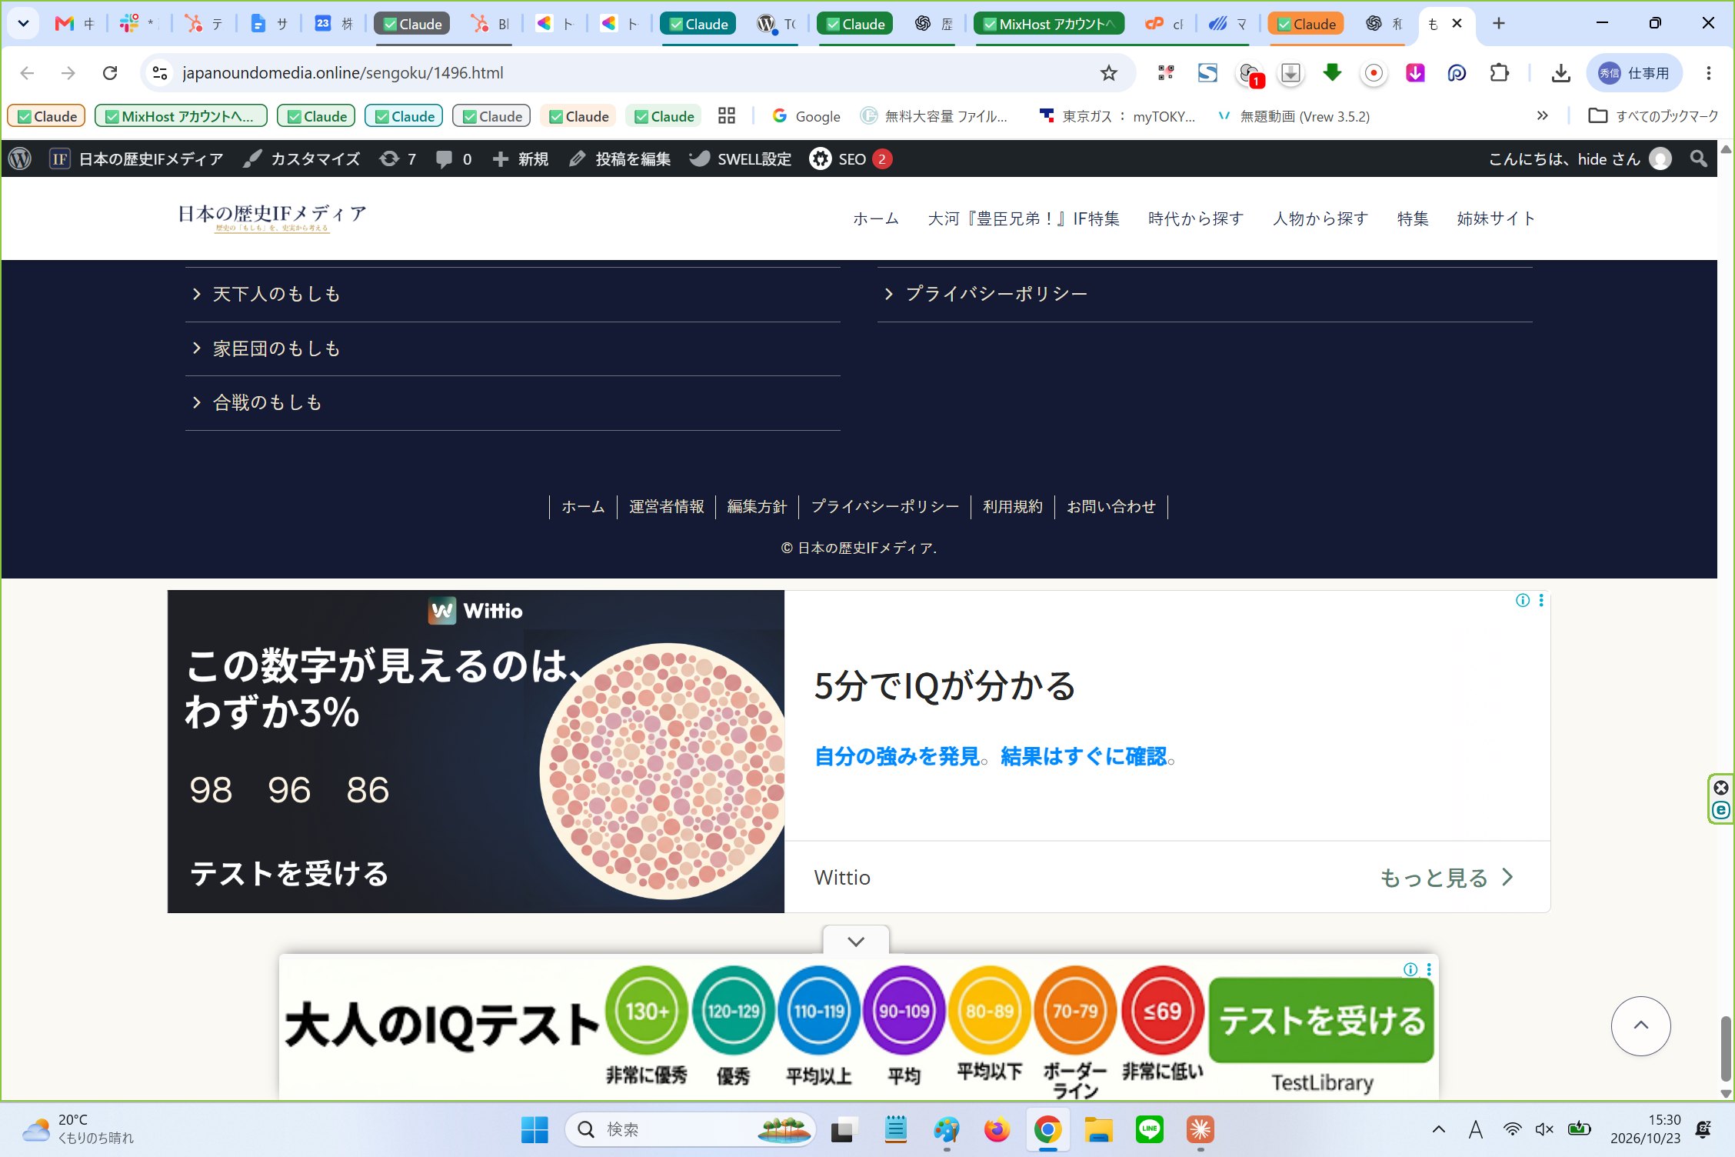Bookmark this page with the star icon
Viewport: 1735px width, 1157px height.
point(1108,73)
